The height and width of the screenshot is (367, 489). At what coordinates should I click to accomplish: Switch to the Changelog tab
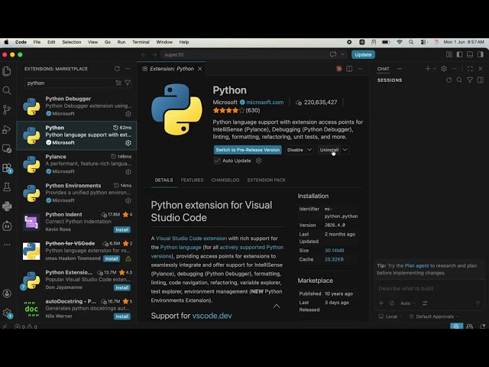225,180
